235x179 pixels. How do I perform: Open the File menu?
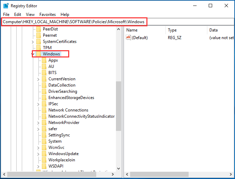coord(6,15)
